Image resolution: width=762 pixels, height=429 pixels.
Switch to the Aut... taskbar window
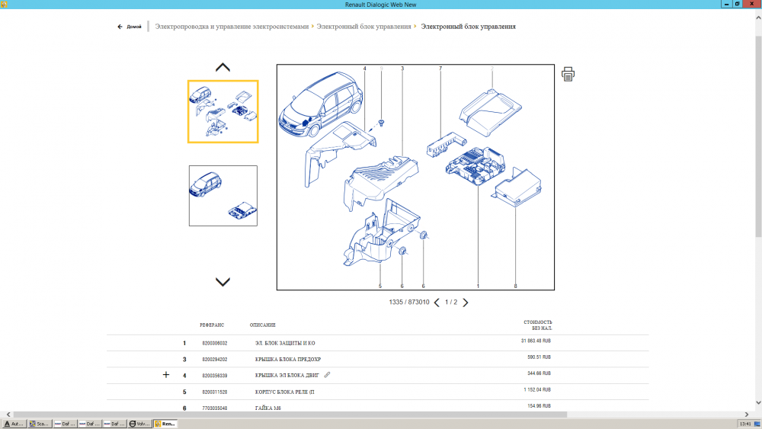coord(14,424)
